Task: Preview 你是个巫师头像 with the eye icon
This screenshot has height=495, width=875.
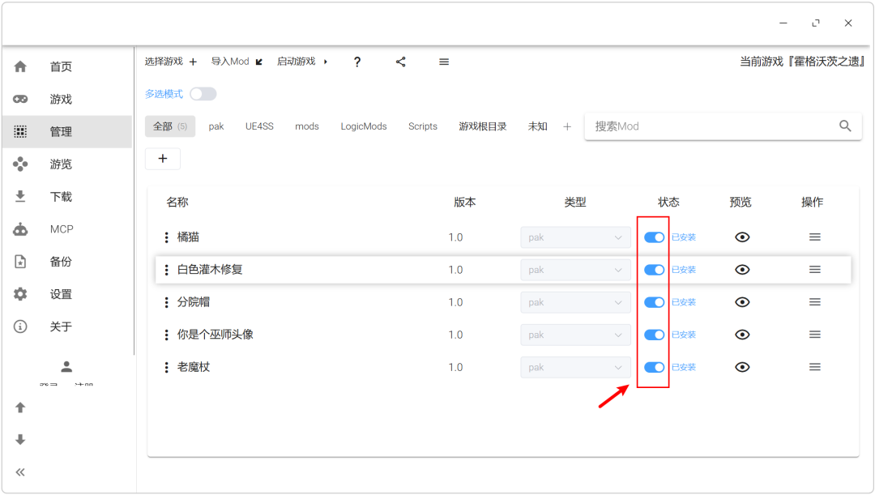Action: (x=742, y=335)
